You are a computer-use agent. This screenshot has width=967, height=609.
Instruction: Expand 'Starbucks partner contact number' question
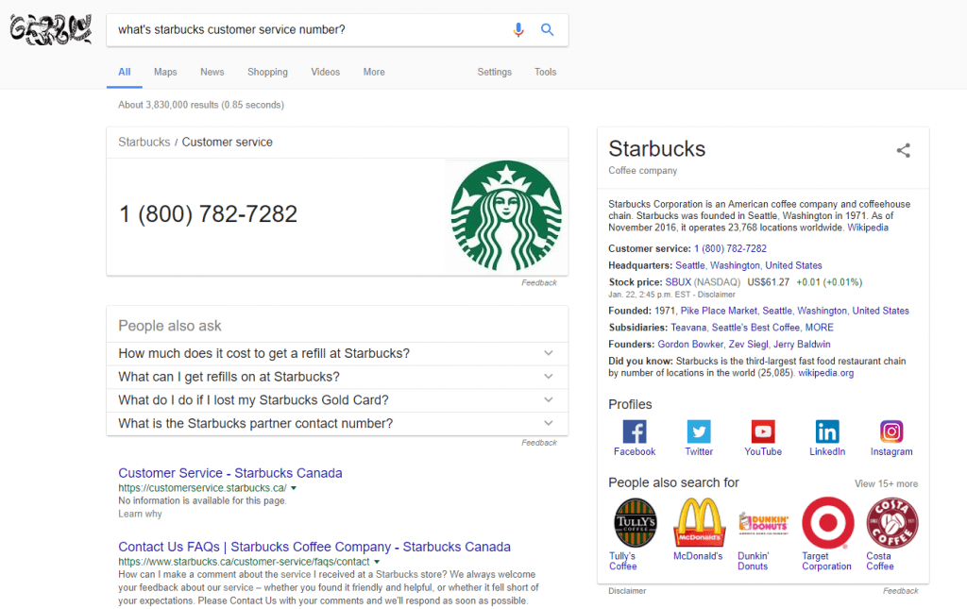[x=337, y=423]
